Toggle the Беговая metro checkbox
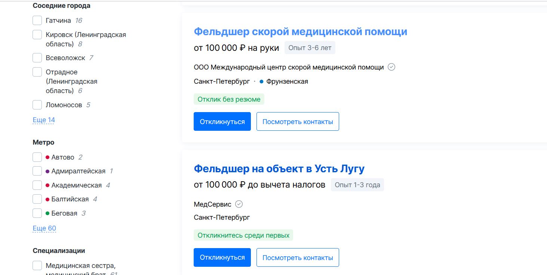Screen dimensions: 547x275 (37, 213)
